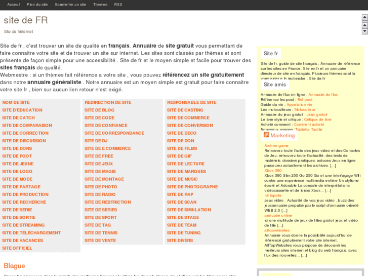
Task: Open REDIRECTION DE SITE category
Action: click(108, 102)
